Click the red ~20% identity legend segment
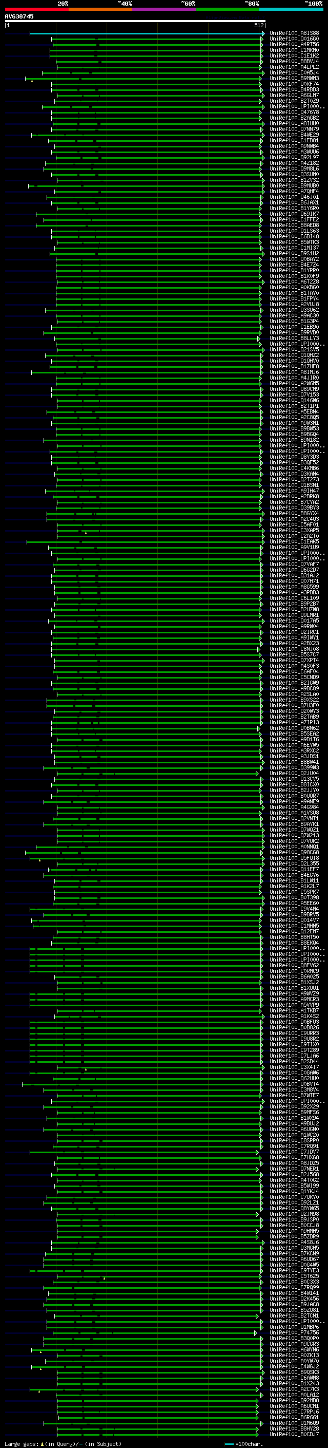Viewport: 328px width, 1448px height. (x=36, y=10)
